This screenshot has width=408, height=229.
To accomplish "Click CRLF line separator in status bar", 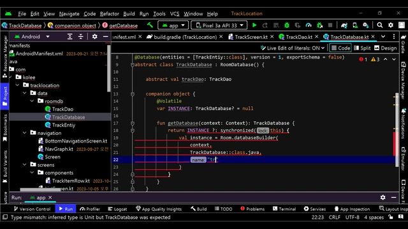I will (x=335, y=217).
